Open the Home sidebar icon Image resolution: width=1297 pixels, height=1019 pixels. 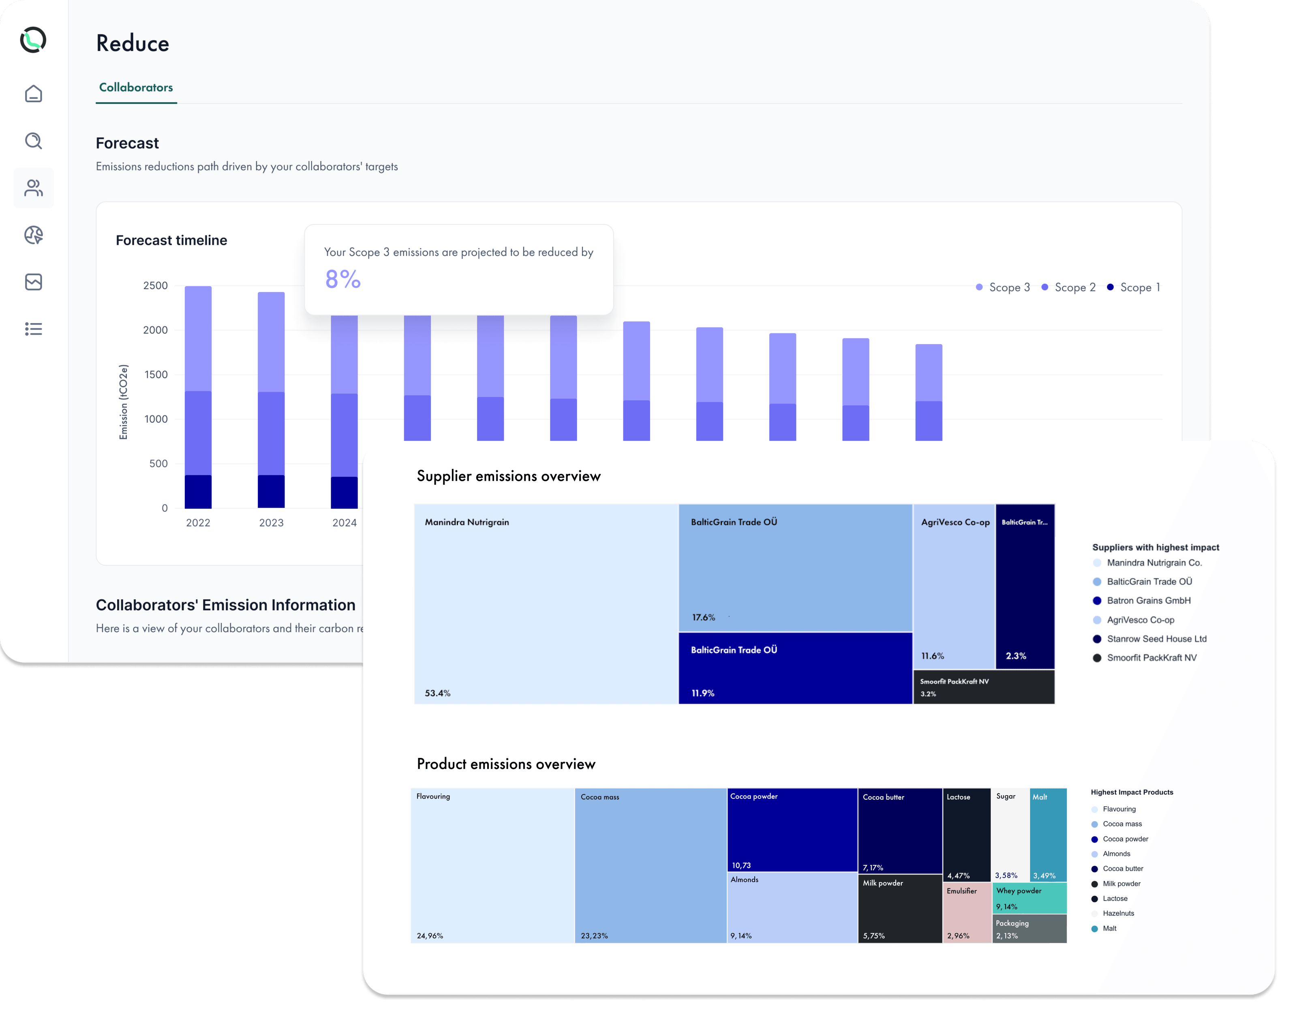coord(33,94)
